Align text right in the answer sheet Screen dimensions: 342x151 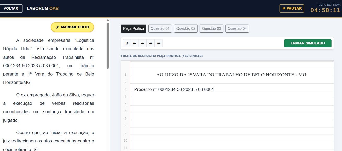click(150, 43)
